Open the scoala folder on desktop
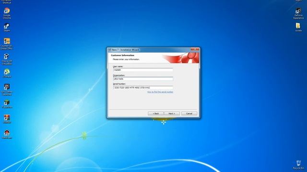Screen dimensions: 307x172 [298, 27]
